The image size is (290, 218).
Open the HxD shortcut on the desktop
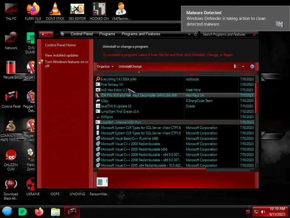(77, 11)
